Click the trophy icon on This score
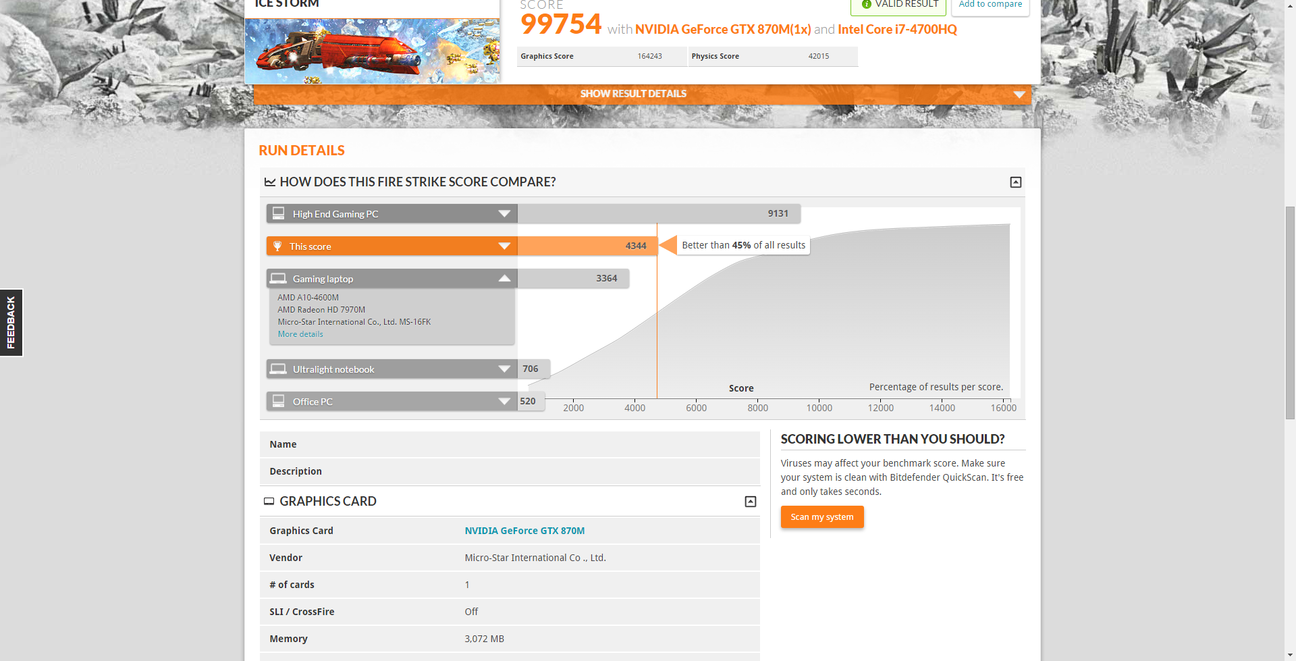The image size is (1296, 661). pyautogui.click(x=277, y=246)
